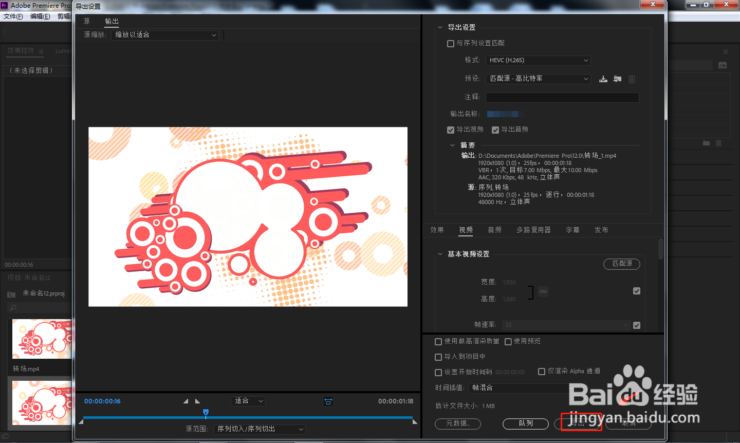Click the blue 00:00:00:16 current timecode
This screenshot has width=740, height=443.
tap(102, 401)
